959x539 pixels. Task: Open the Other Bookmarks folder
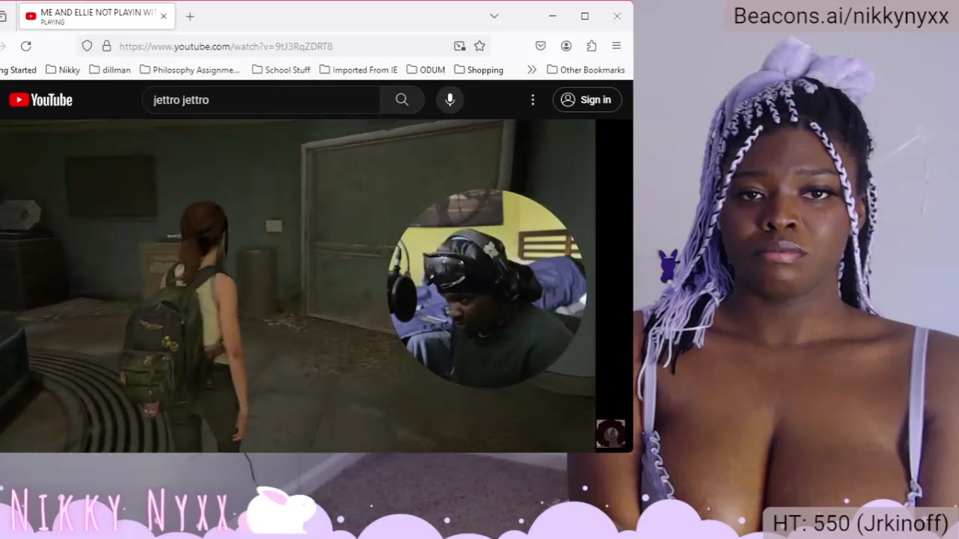586,70
